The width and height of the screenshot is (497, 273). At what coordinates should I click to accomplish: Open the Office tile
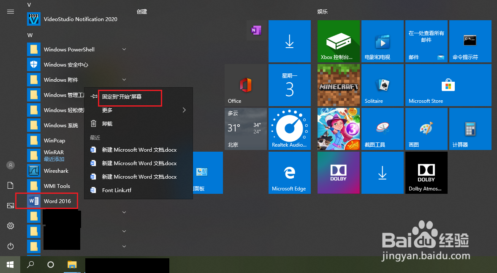pyautogui.click(x=246, y=85)
